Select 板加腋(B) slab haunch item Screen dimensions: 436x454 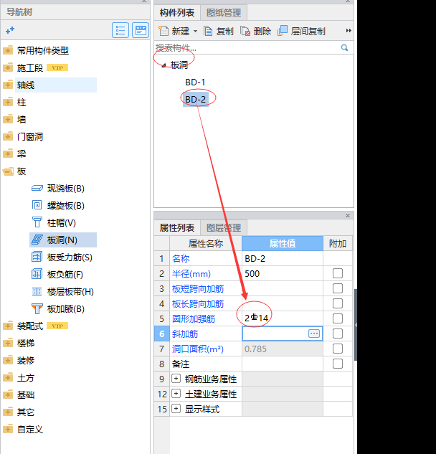[58, 308]
